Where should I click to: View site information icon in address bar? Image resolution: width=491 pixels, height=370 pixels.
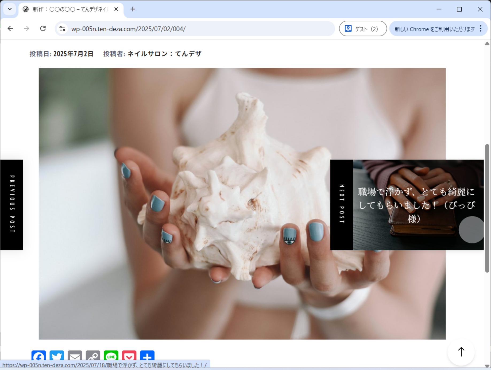62,29
